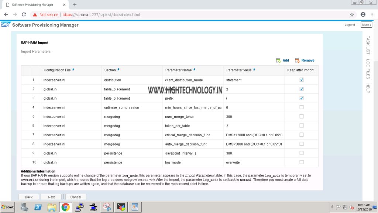
Task: Check Keep after Import for optimize_compression row
Action: pos(301,107)
